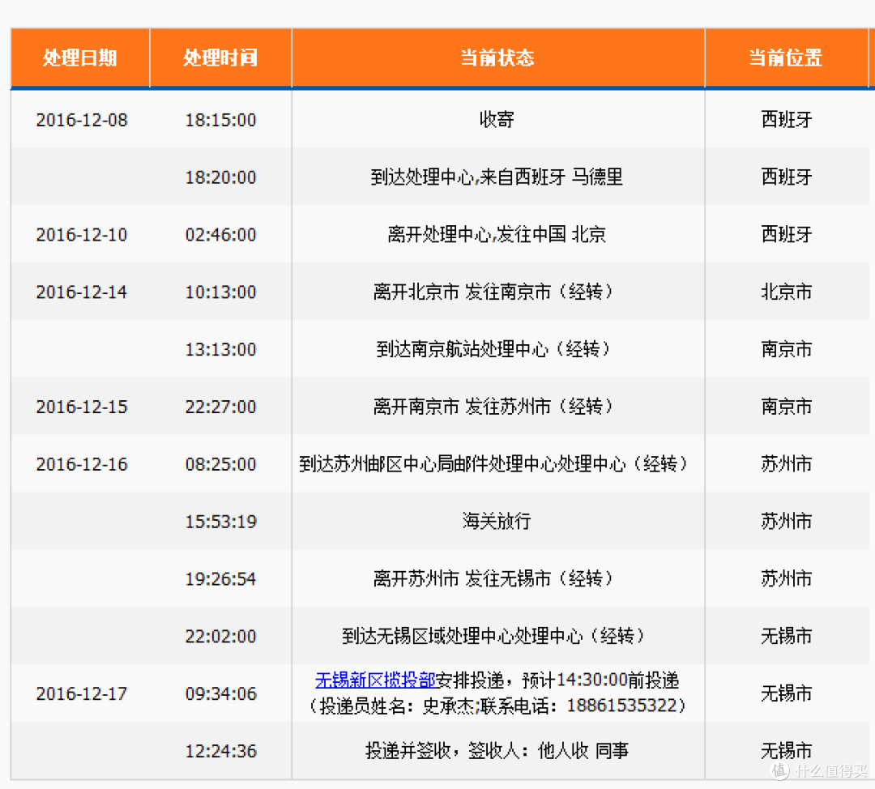Click the 当前位置 column header
The image size is (875, 789).
(x=786, y=58)
